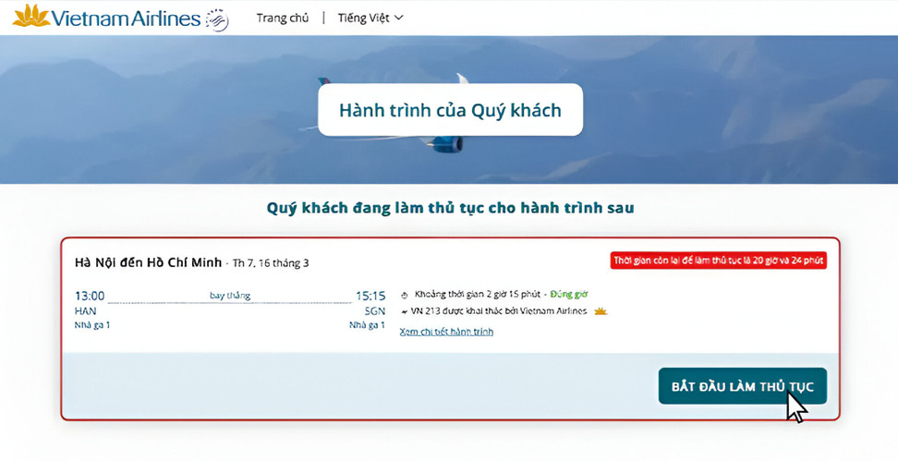Viewport: 898px width, 461px height.
Task: Click the Quý khách đang làm thủ tục heading
Action: click(x=450, y=208)
